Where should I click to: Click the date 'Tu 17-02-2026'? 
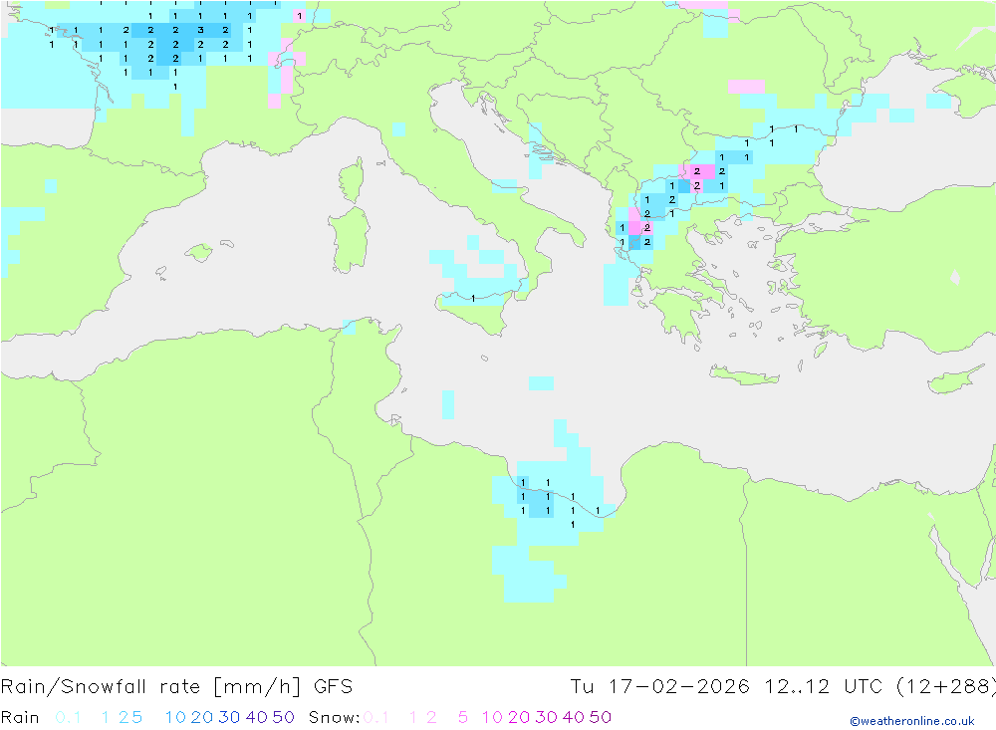click(x=659, y=687)
